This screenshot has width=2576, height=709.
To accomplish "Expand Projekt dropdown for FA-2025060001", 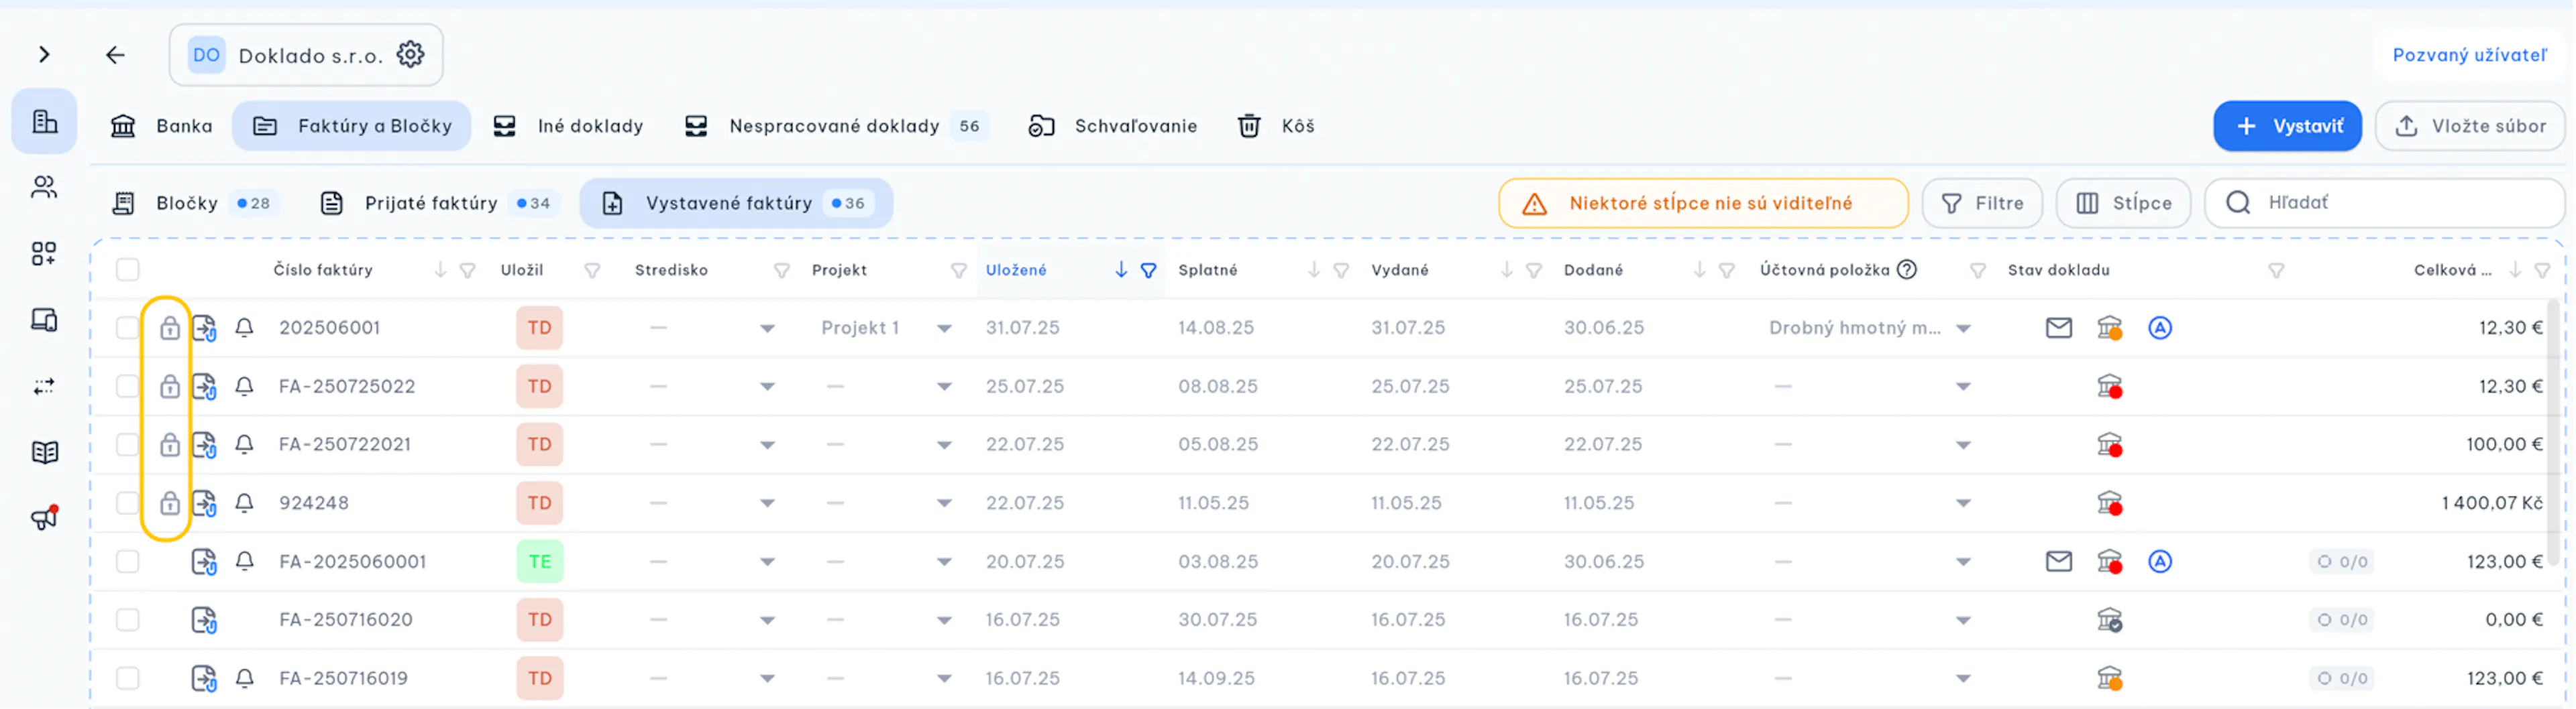I will [x=944, y=562].
